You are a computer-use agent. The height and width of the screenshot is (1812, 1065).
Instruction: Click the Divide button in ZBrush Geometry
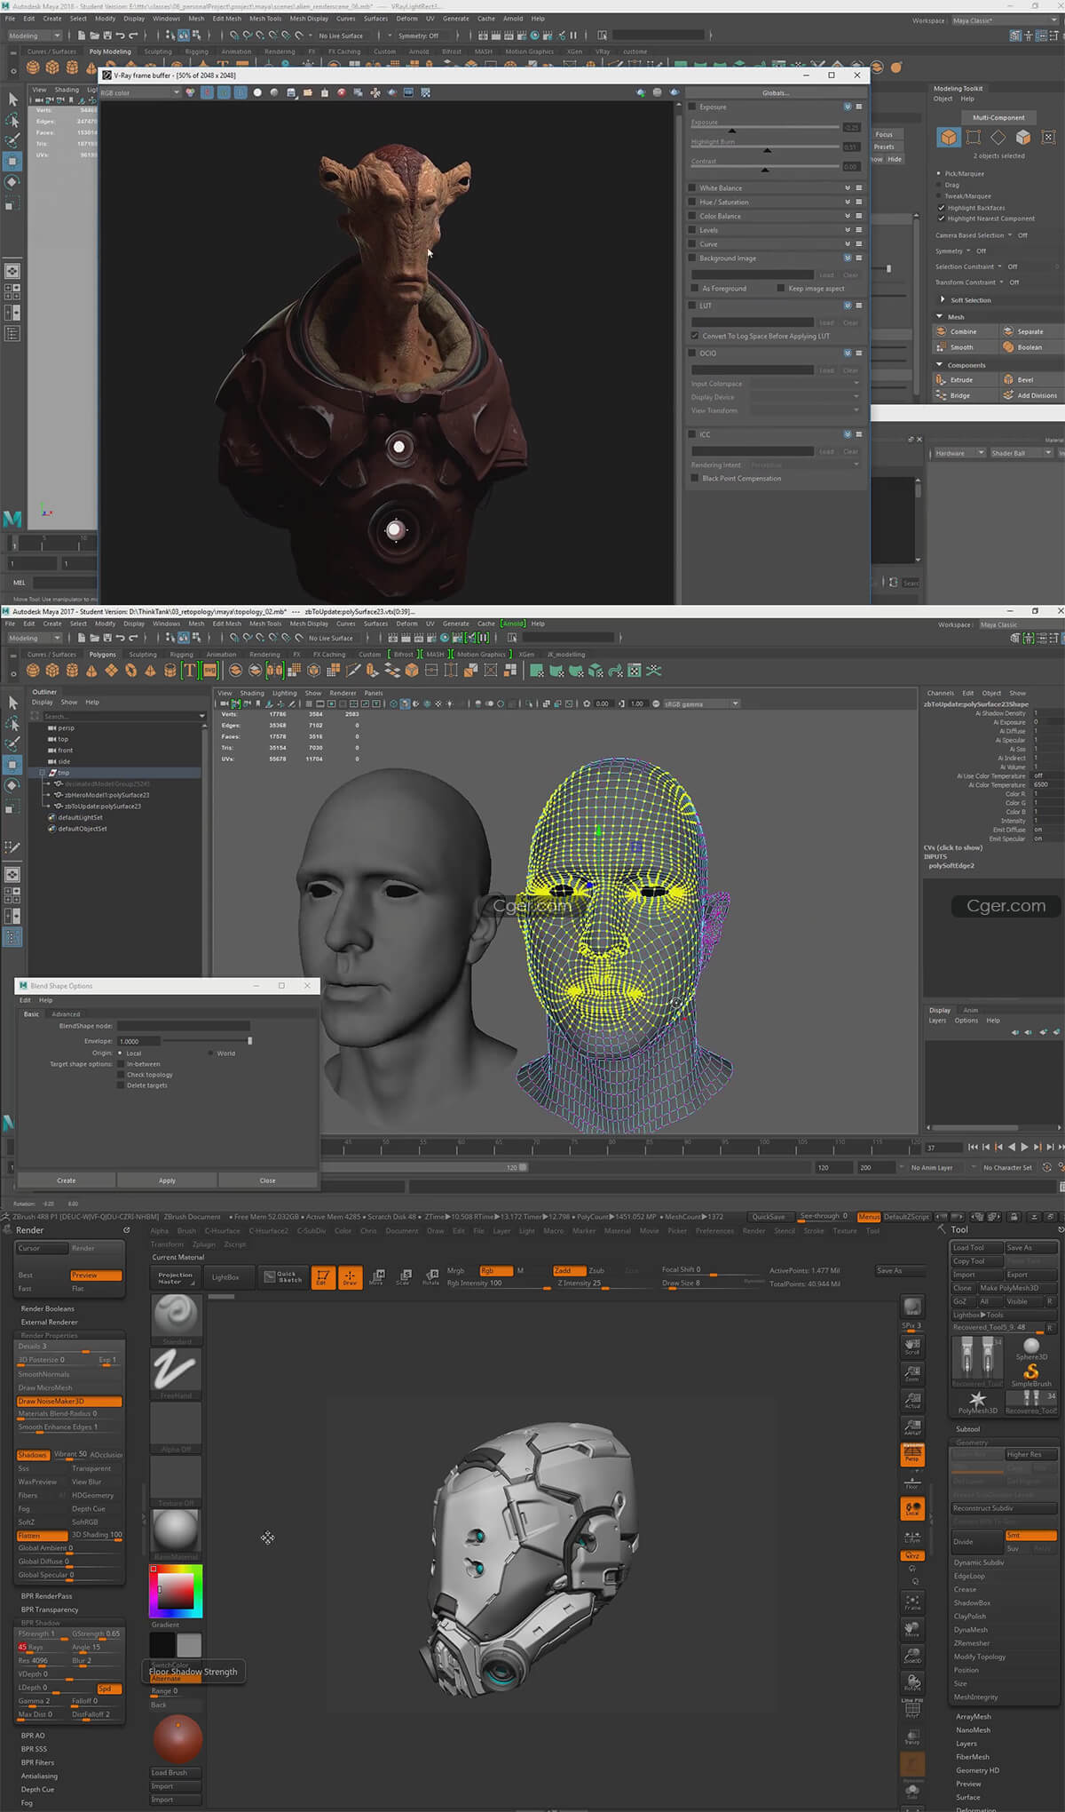point(977,1541)
